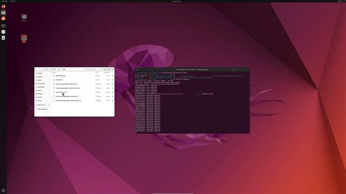Open the Terminal icon in the dock
This screenshot has width=346, height=194.
(x=3, y=26)
